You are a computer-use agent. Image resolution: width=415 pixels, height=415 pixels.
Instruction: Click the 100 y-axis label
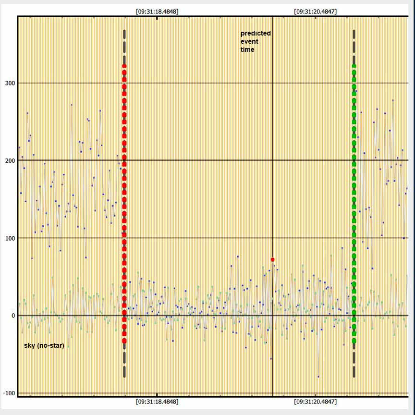tap(10, 238)
